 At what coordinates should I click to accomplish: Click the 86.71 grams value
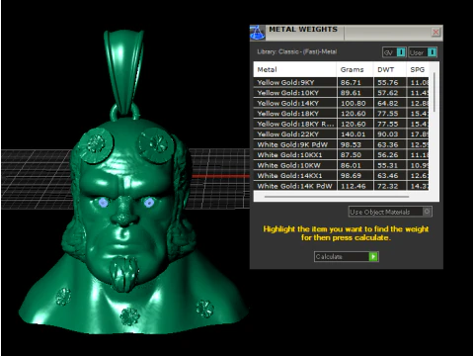(x=351, y=82)
